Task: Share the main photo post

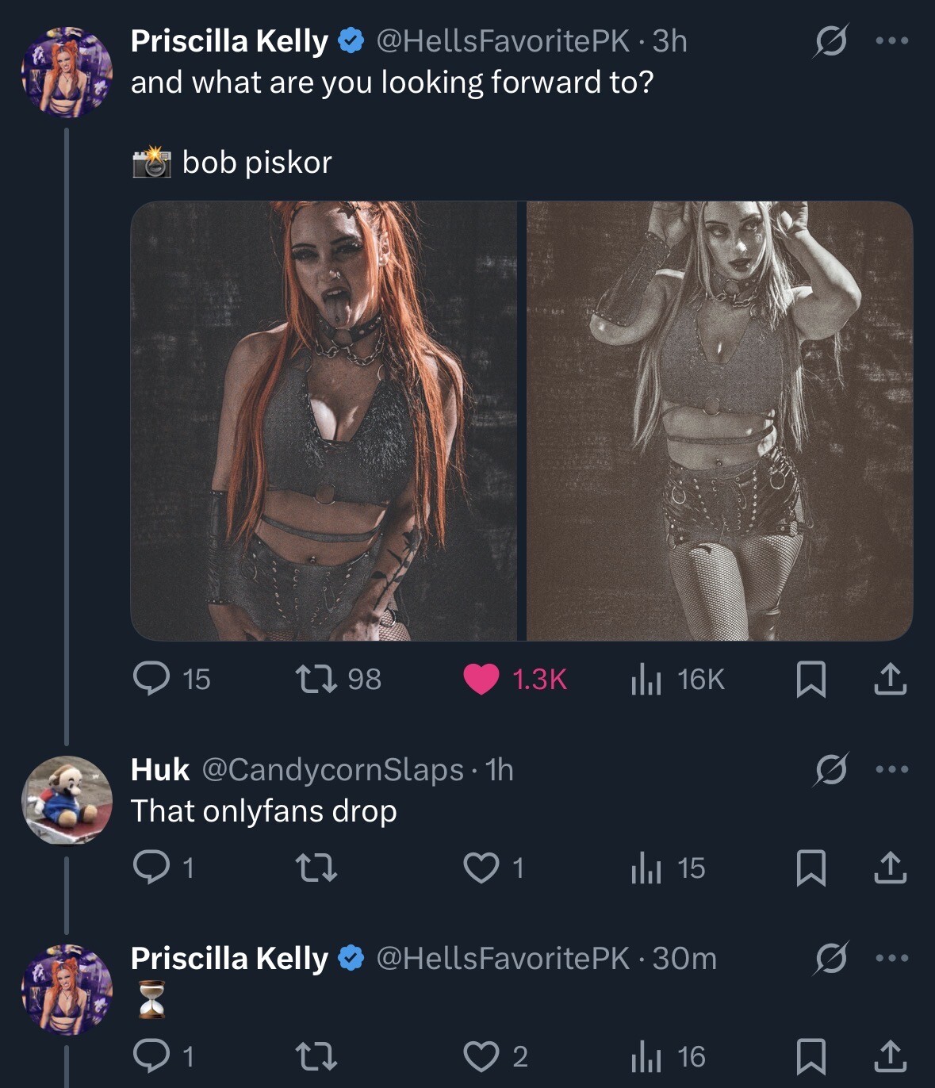Action: click(890, 679)
